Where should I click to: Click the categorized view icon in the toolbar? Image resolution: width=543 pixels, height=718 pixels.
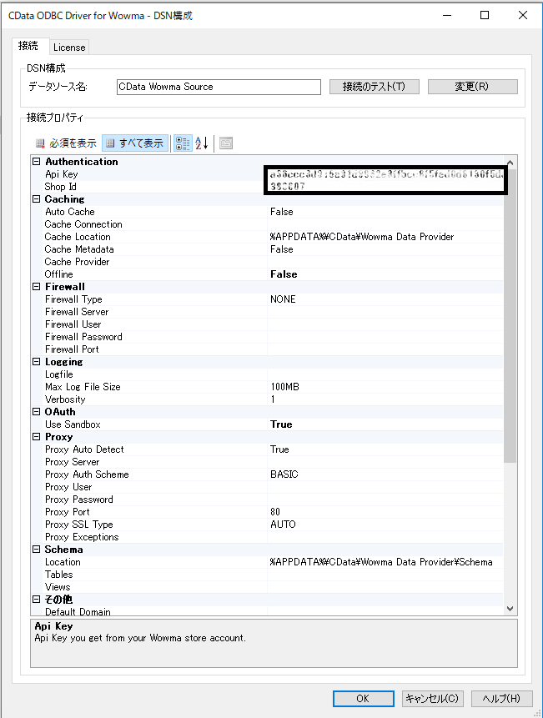183,143
